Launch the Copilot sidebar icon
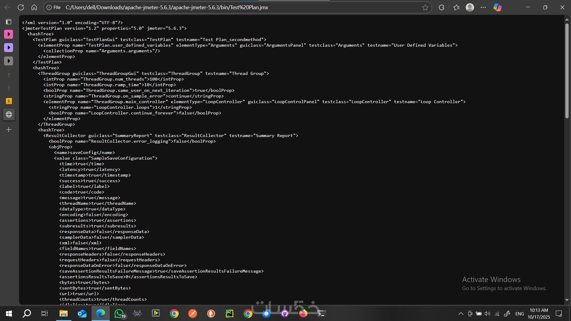This screenshot has height=321, width=571. (498, 7)
